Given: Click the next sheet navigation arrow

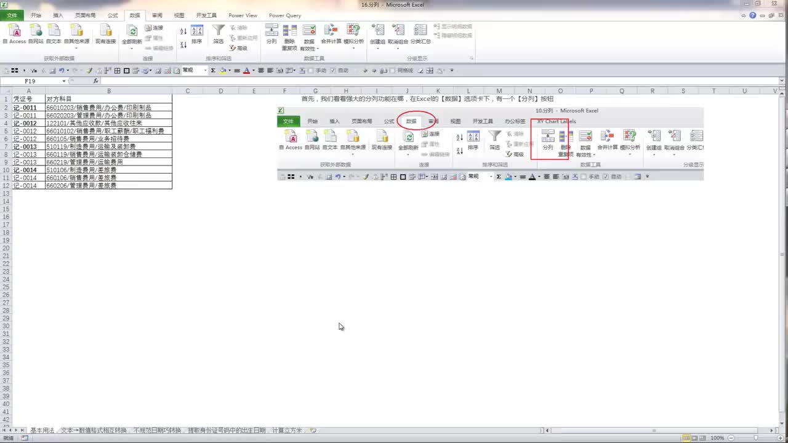Looking at the screenshot, I should (17, 431).
